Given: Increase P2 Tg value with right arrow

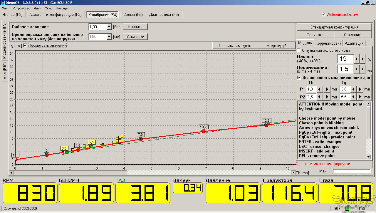Looking at the screenshot, I should click(x=360, y=97).
